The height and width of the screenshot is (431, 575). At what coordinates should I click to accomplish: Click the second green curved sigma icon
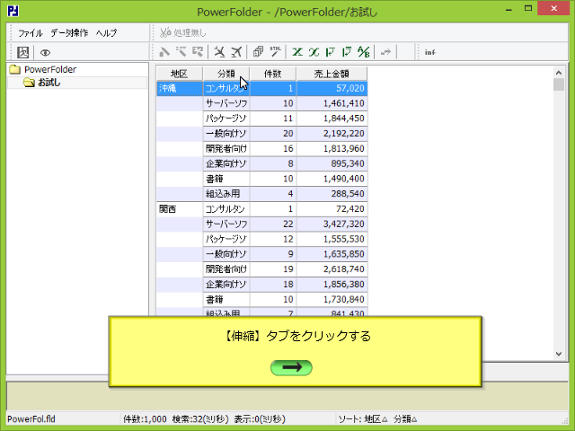(x=314, y=52)
